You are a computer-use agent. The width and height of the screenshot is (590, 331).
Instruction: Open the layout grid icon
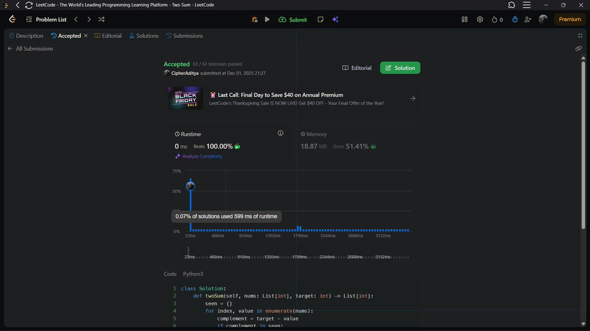pos(465,20)
